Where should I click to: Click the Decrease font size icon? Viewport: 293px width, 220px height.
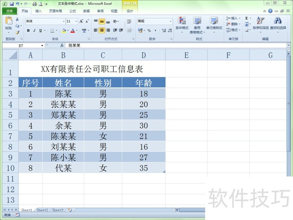[87, 21]
